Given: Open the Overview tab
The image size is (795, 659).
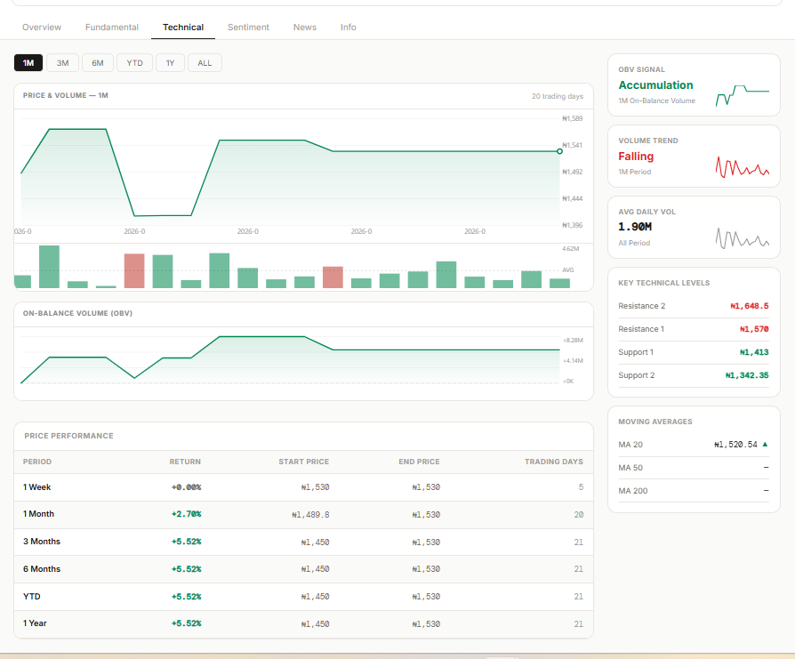Looking at the screenshot, I should pyautogui.click(x=42, y=28).
